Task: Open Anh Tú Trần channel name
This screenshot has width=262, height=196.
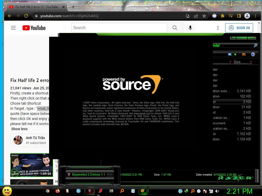Action: [x=35, y=138]
